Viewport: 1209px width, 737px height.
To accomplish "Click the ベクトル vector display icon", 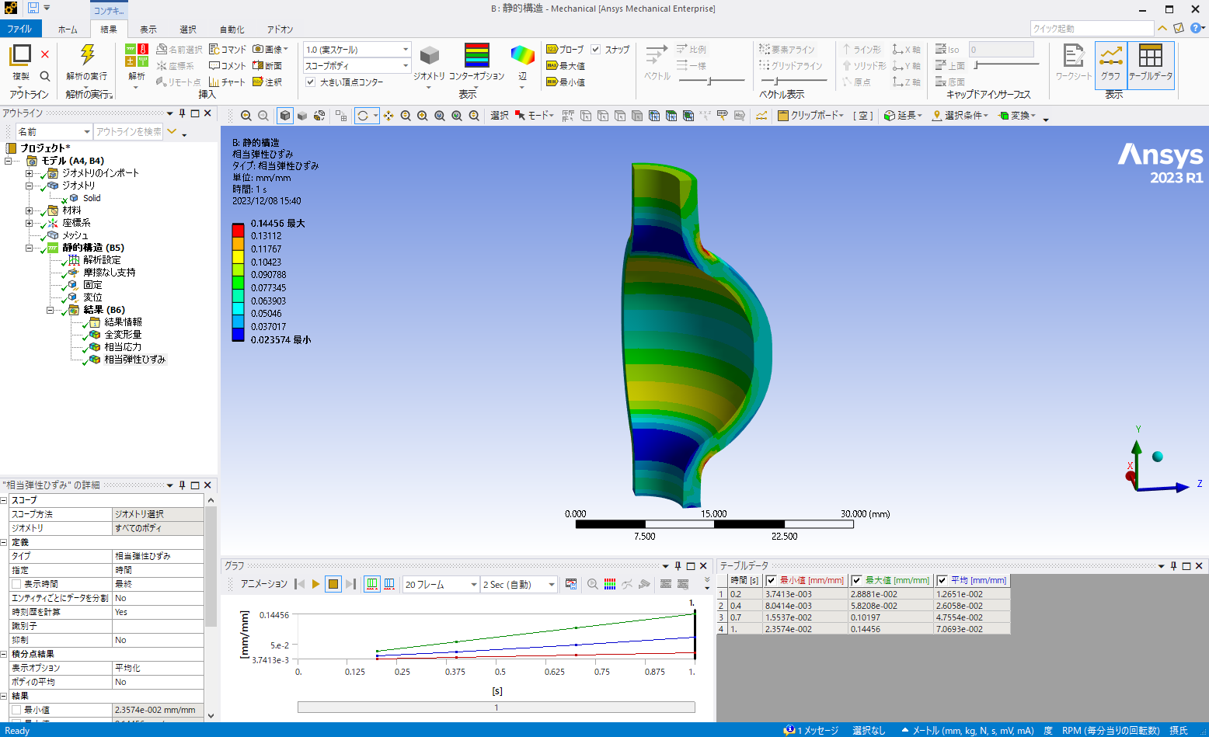I will point(657,56).
